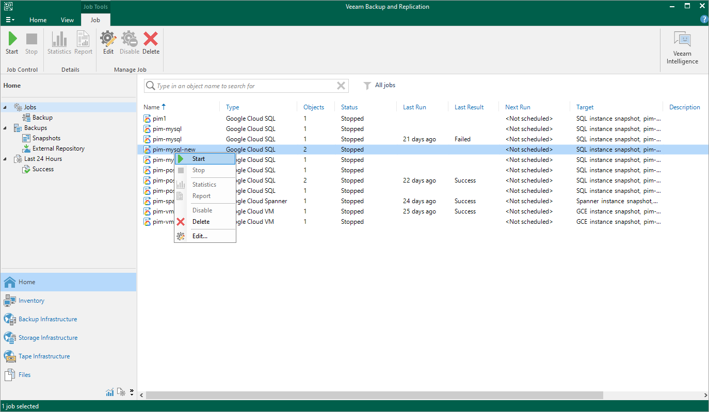The image size is (709, 412).
Task: Choose Stop in the context menu
Action: click(x=205, y=170)
